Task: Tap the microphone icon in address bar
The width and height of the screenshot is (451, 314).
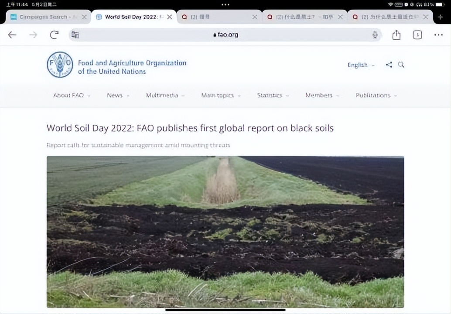Action: point(375,35)
